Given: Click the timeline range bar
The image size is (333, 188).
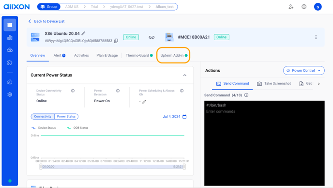Looking at the screenshot, I should (112, 167).
